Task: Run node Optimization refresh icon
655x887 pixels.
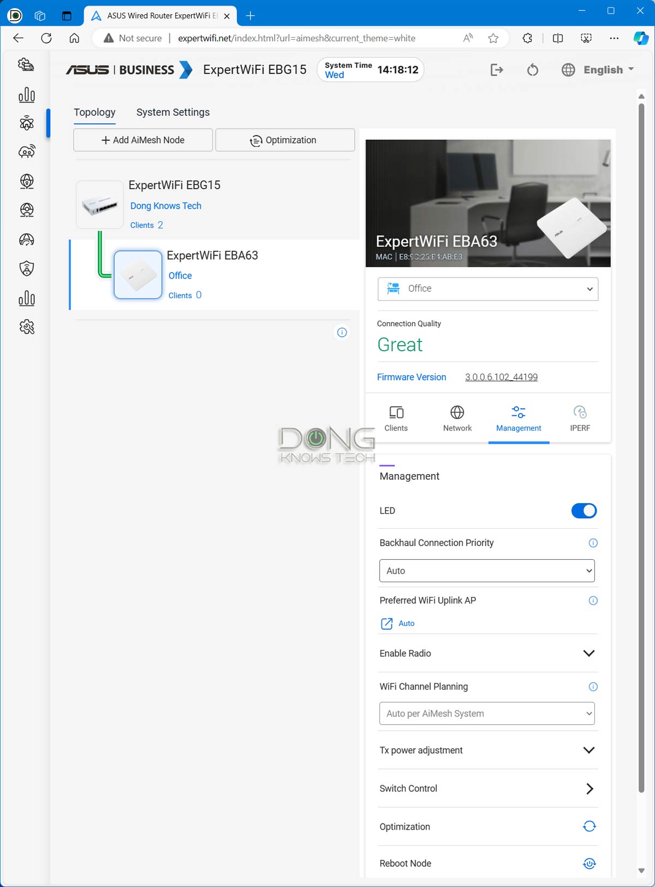Action: [589, 826]
